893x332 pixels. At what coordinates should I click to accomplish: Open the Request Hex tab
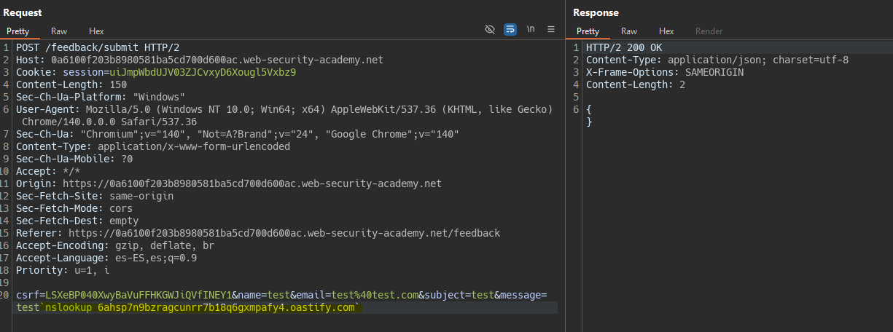pos(96,31)
